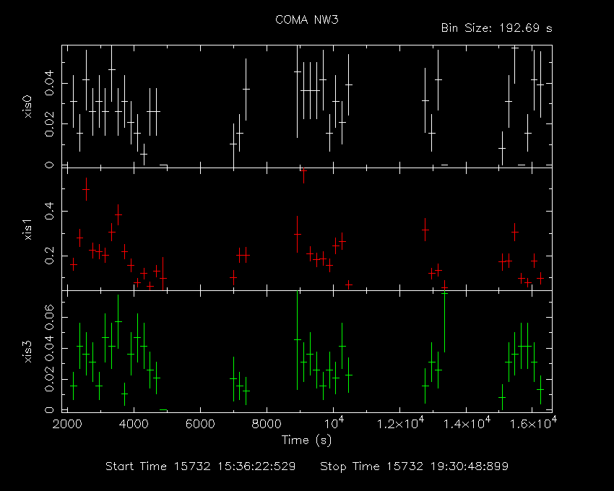614x491 pixels.
Task: Click the 0.2 tick label in xis1 panel
Action: (49, 256)
